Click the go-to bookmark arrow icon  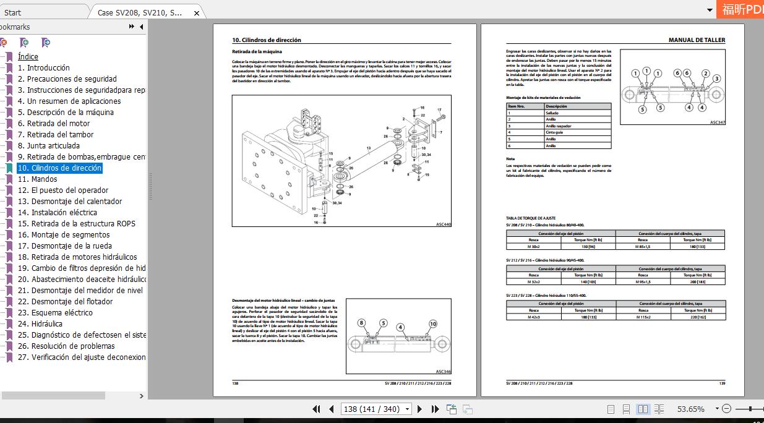coord(46,43)
